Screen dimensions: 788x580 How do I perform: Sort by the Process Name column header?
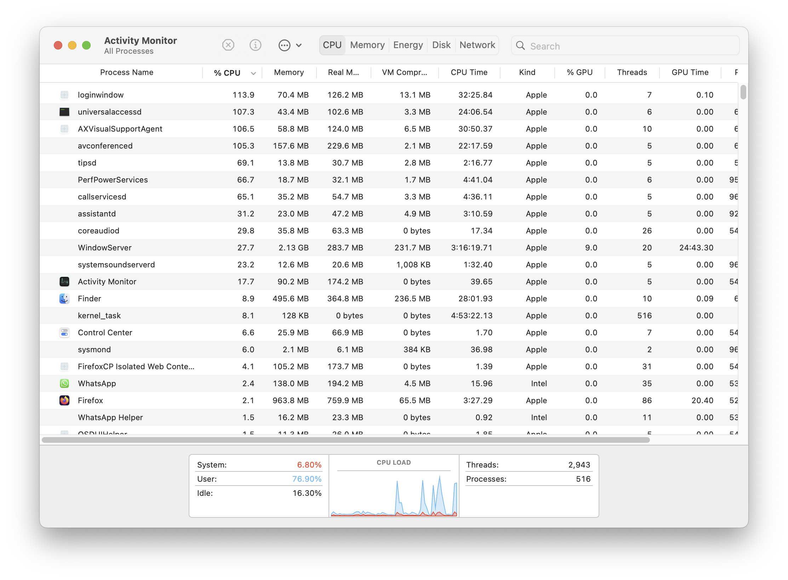click(x=126, y=72)
